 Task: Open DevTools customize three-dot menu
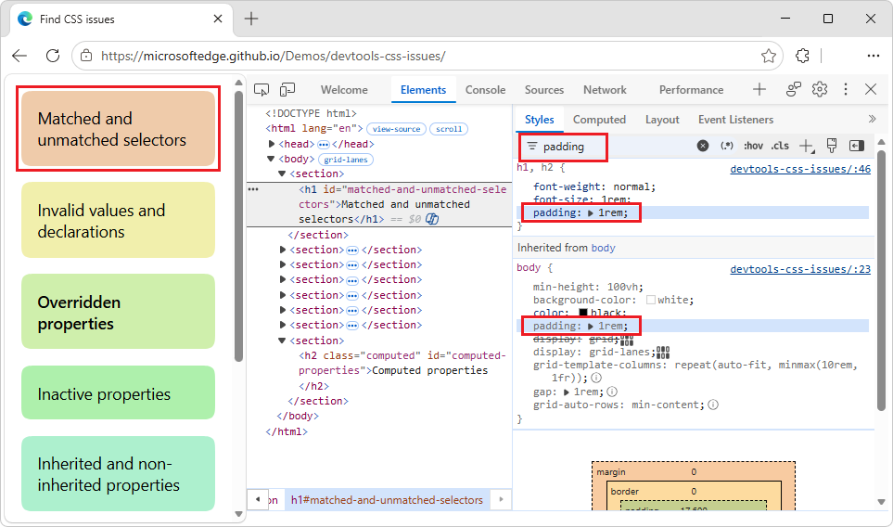(846, 89)
